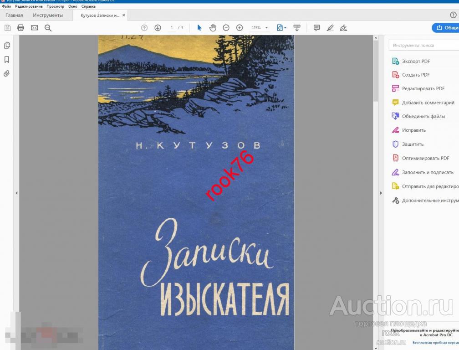
Task: Open the Бесплатная пробная версия link
Action: click(435, 342)
